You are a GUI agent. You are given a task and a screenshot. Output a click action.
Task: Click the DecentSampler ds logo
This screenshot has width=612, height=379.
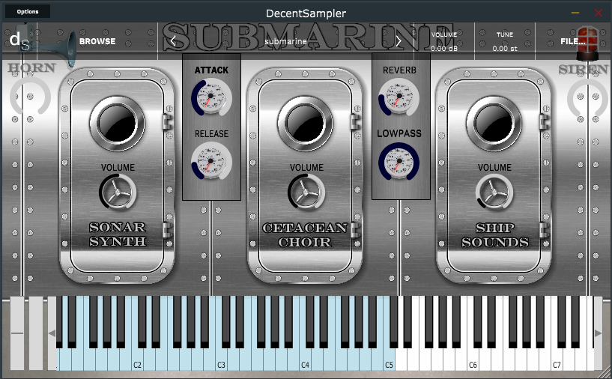(x=19, y=40)
